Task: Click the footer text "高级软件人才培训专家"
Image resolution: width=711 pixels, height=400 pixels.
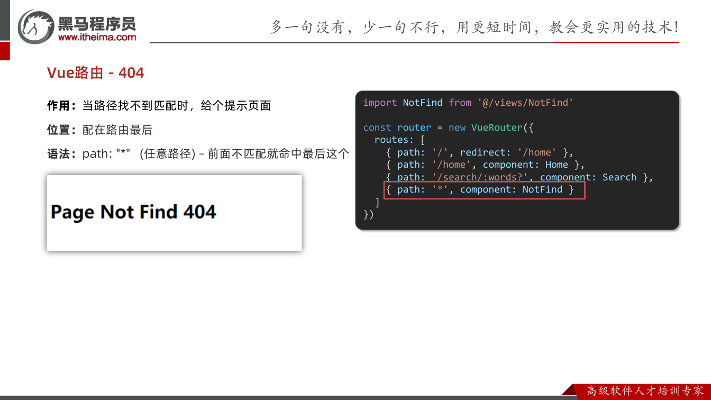Action: (645, 391)
